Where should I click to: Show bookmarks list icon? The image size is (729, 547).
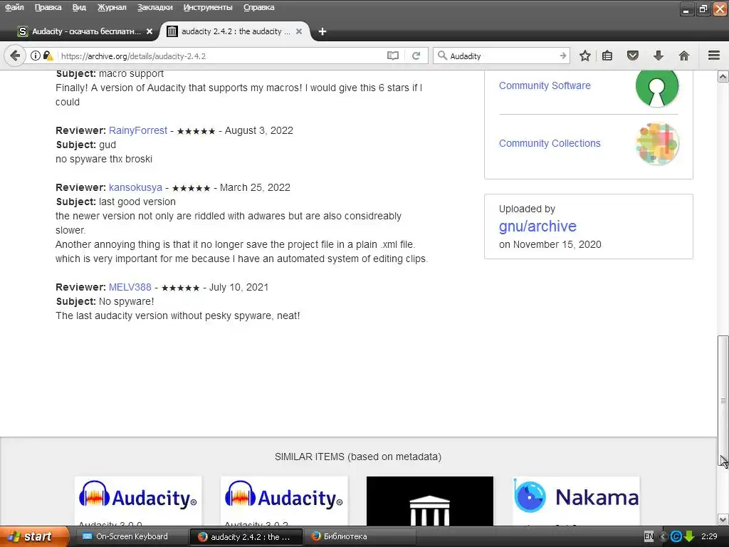click(x=607, y=56)
